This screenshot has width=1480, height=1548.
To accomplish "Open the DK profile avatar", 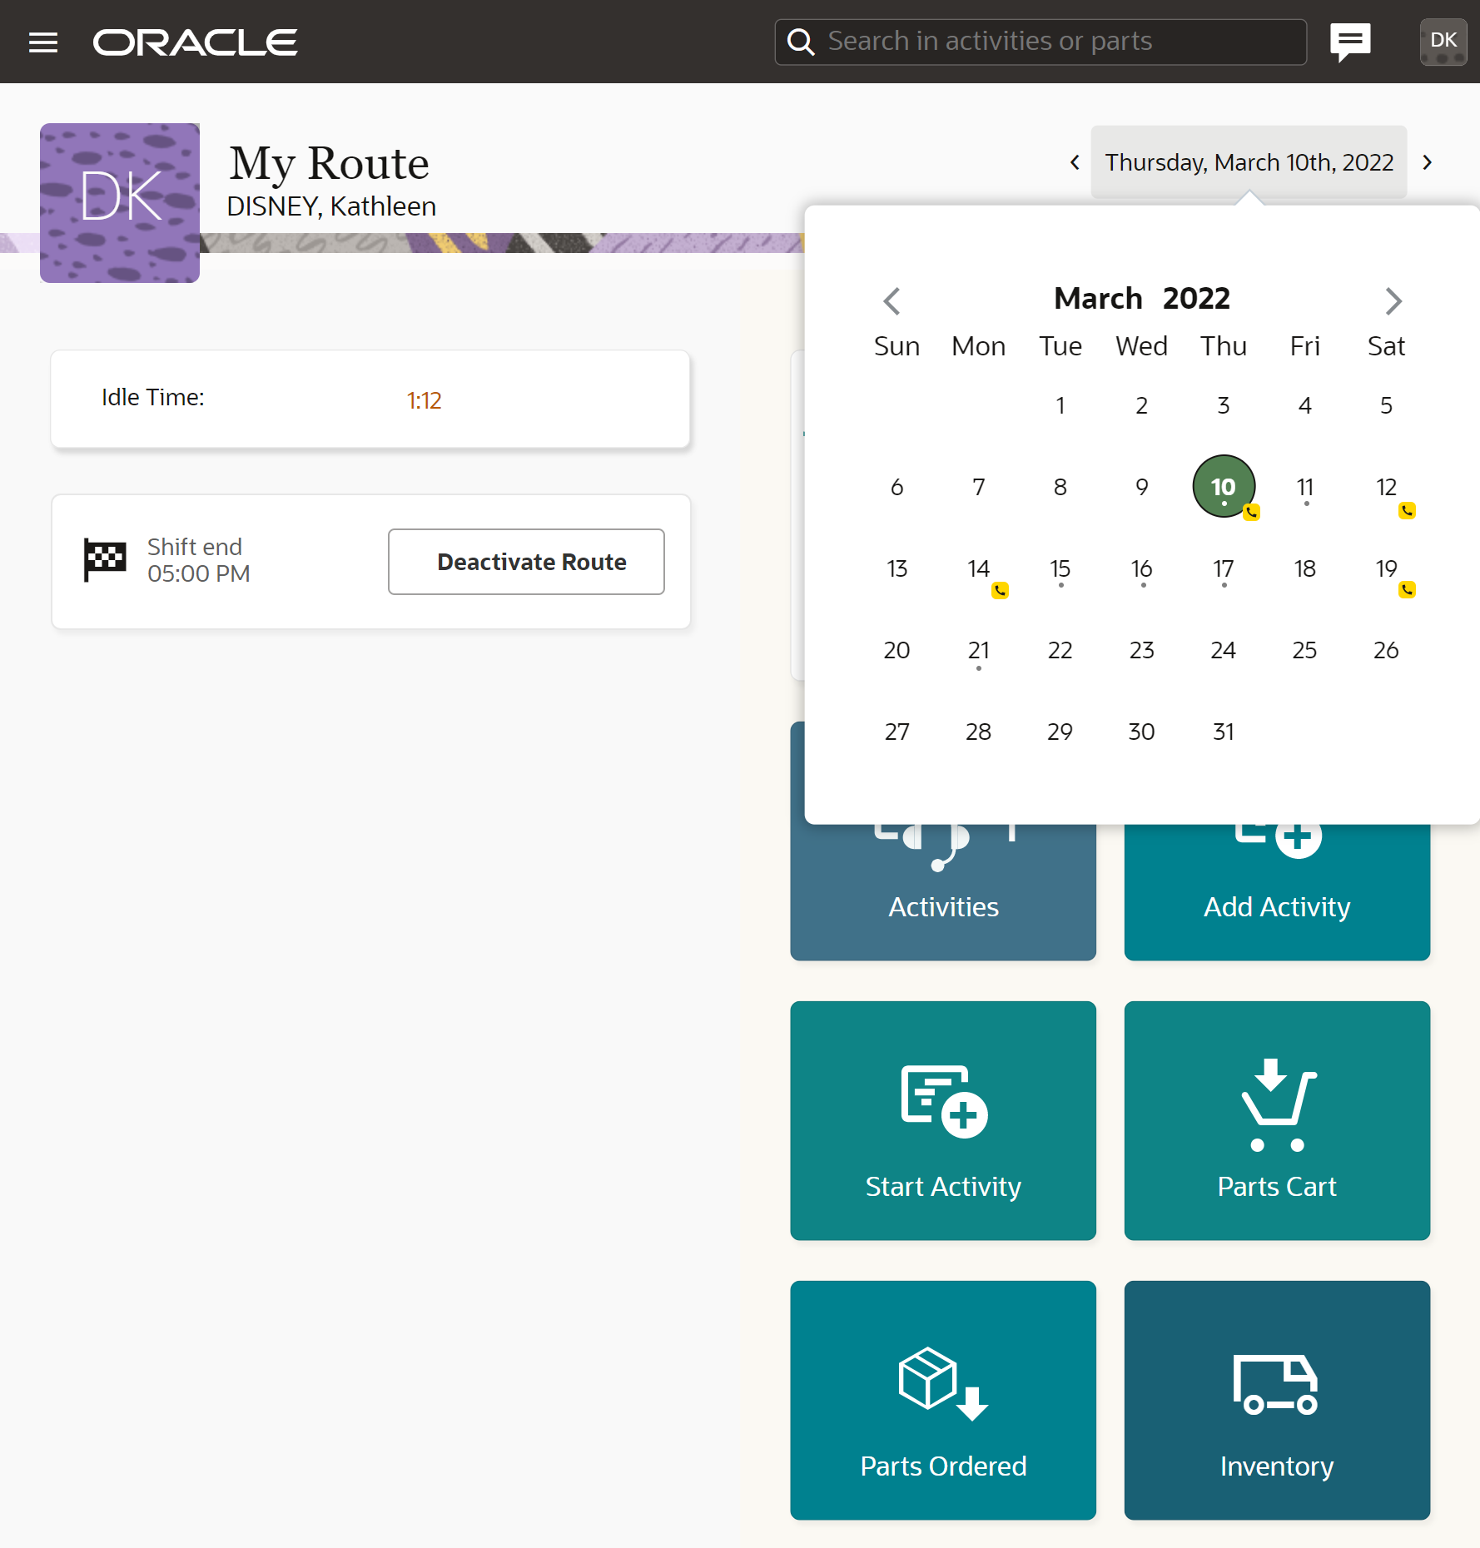I will click(x=1443, y=41).
